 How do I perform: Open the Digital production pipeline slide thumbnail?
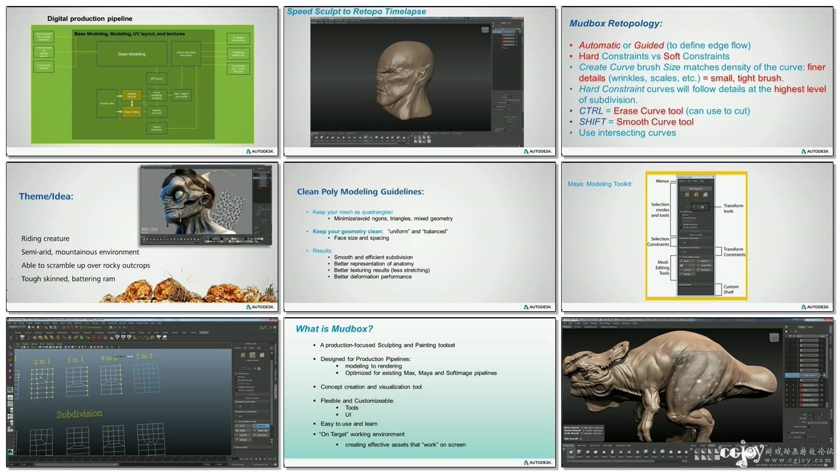pyautogui.click(x=142, y=81)
